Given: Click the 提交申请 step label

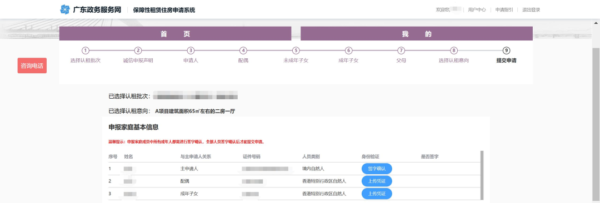Looking at the screenshot, I should (506, 60).
